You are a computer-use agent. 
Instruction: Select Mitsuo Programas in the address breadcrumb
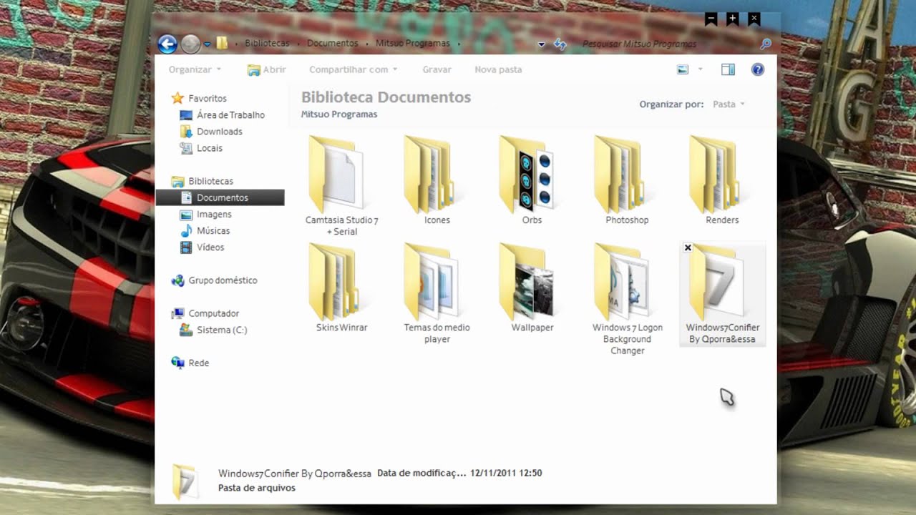coord(413,44)
